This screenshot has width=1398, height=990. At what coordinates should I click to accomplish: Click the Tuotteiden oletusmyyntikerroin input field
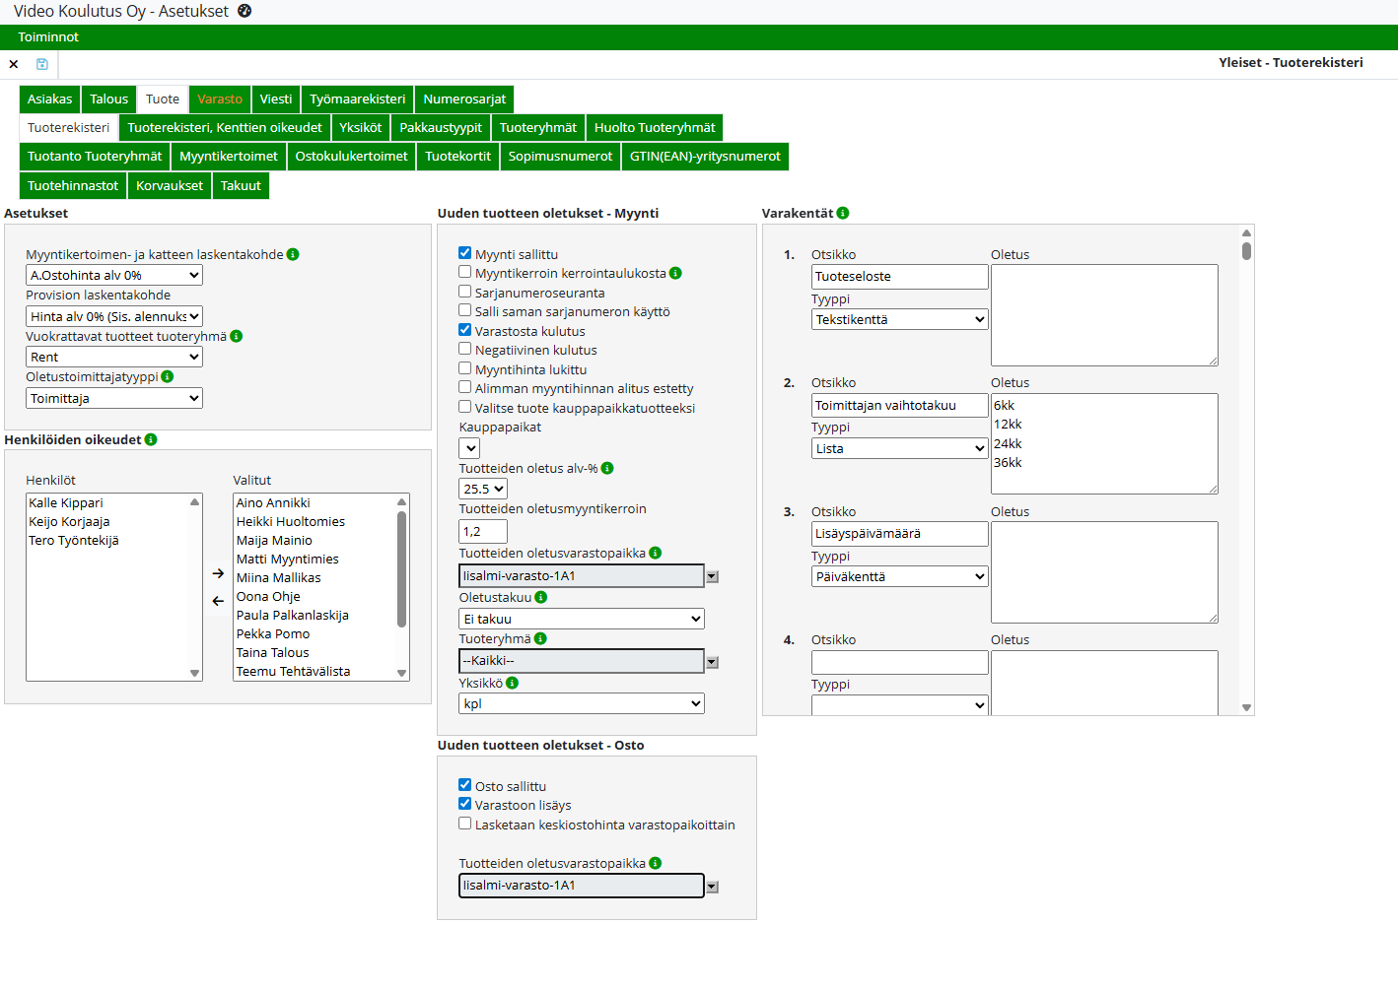click(483, 531)
